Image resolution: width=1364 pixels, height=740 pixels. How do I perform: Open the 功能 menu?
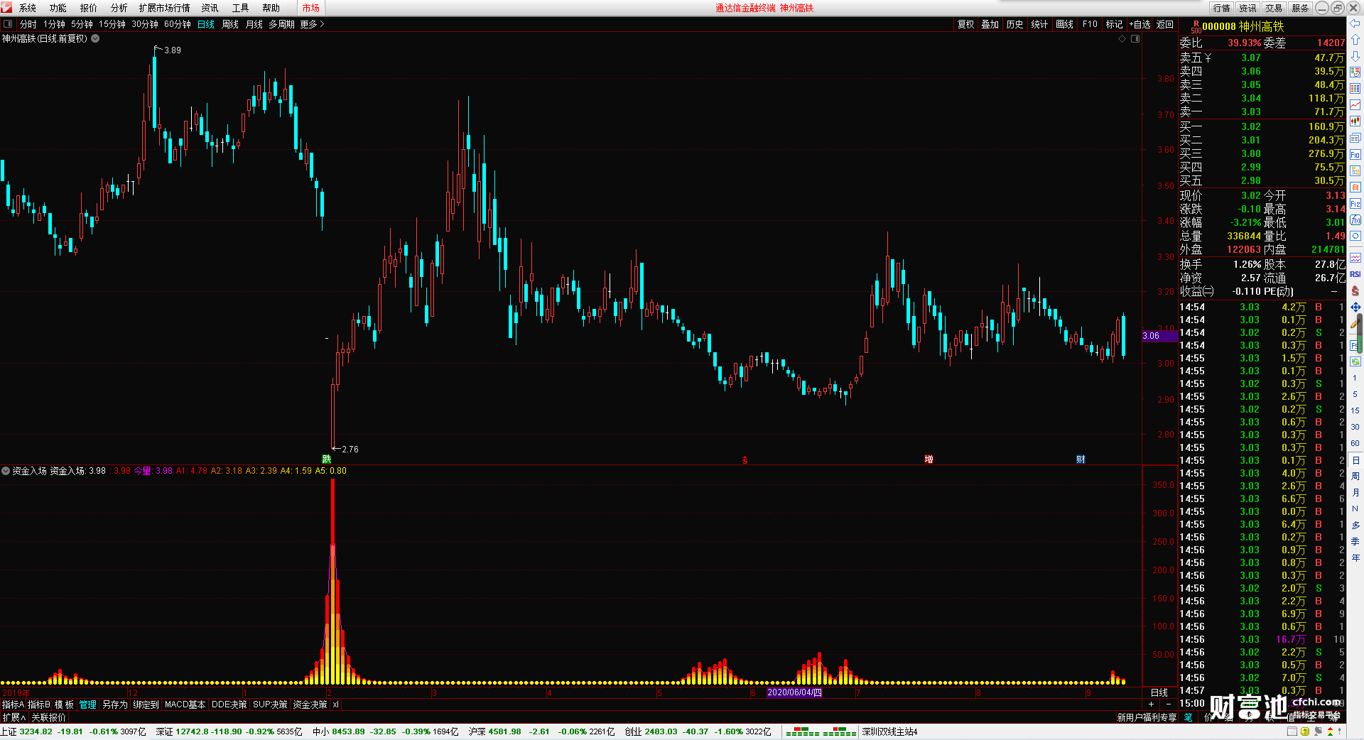point(58,8)
